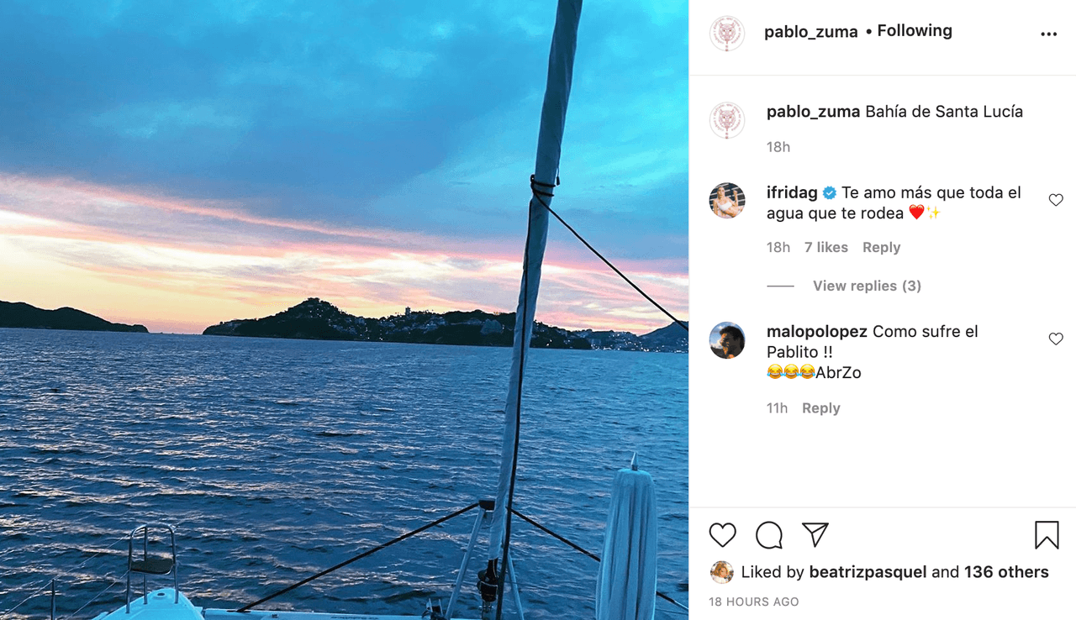View the 7 likes on ifridag's comment
The image size is (1076, 620).
point(825,247)
